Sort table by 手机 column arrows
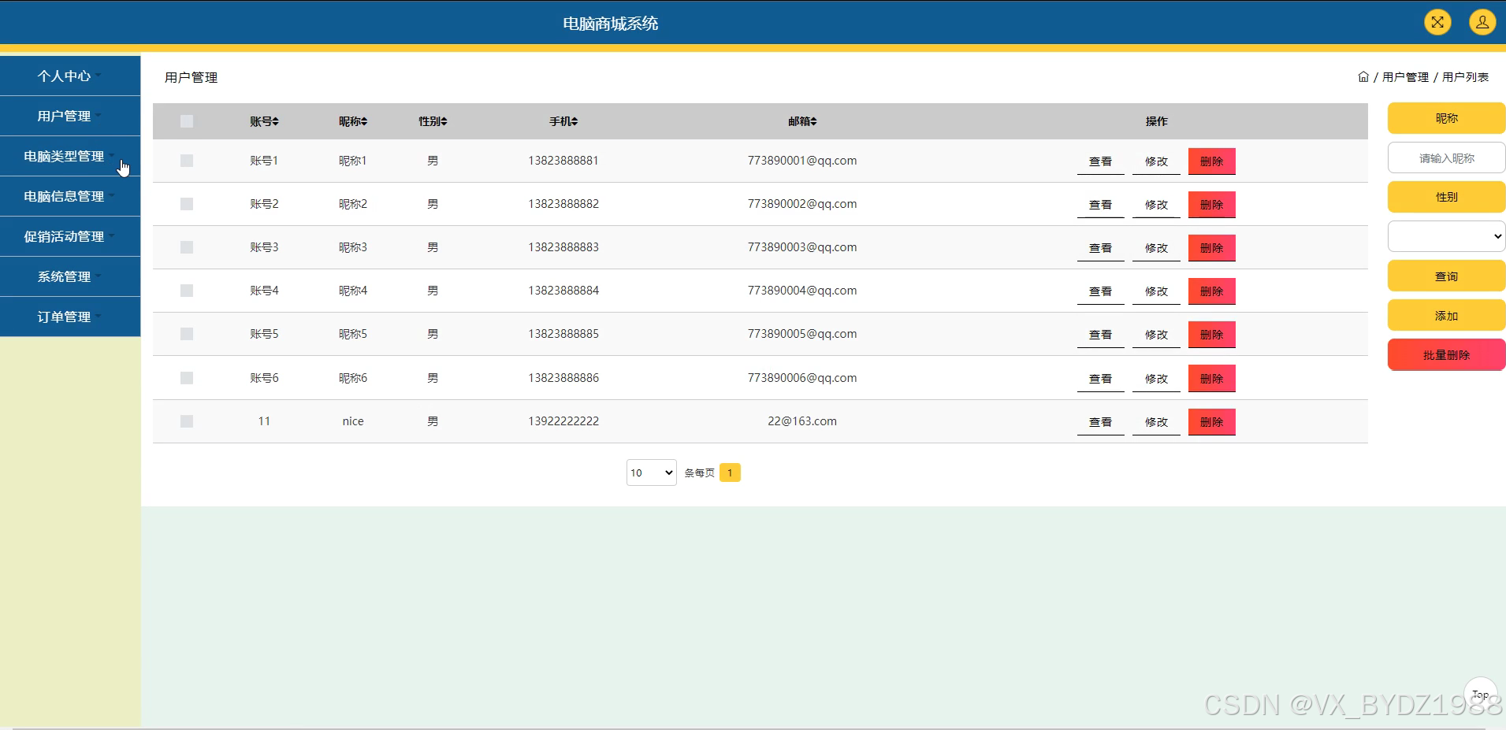 (575, 121)
